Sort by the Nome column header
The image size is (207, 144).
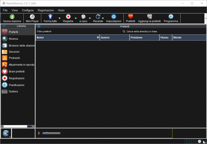click(x=68, y=37)
